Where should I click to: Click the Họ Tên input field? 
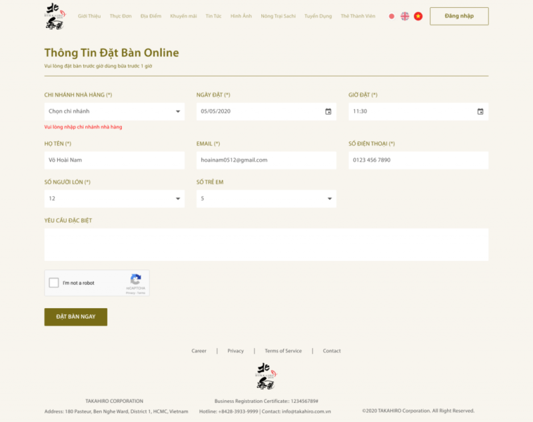coord(114,160)
